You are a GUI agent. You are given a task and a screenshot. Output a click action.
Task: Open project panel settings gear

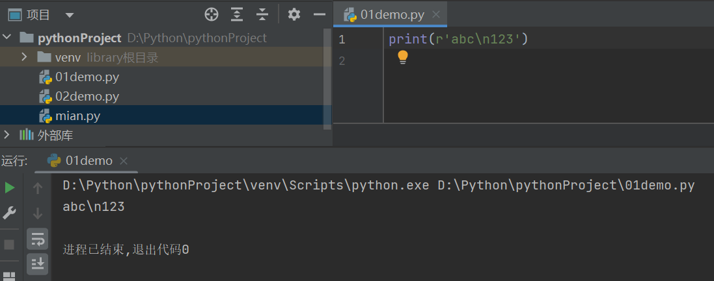(x=294, y=14)
